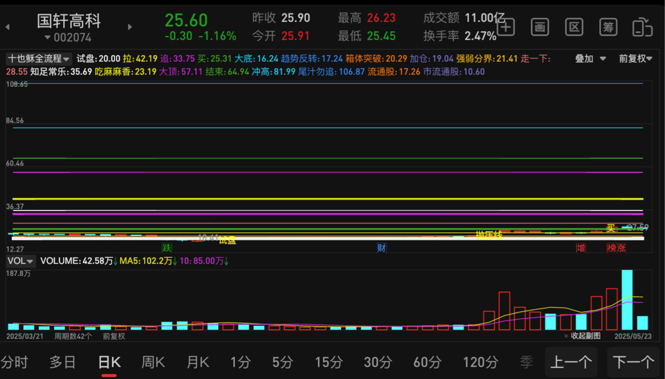Switch to 多日 multi-day tab
The height and width of the screenshot is (379, 665).
click(x=63, y=362)
